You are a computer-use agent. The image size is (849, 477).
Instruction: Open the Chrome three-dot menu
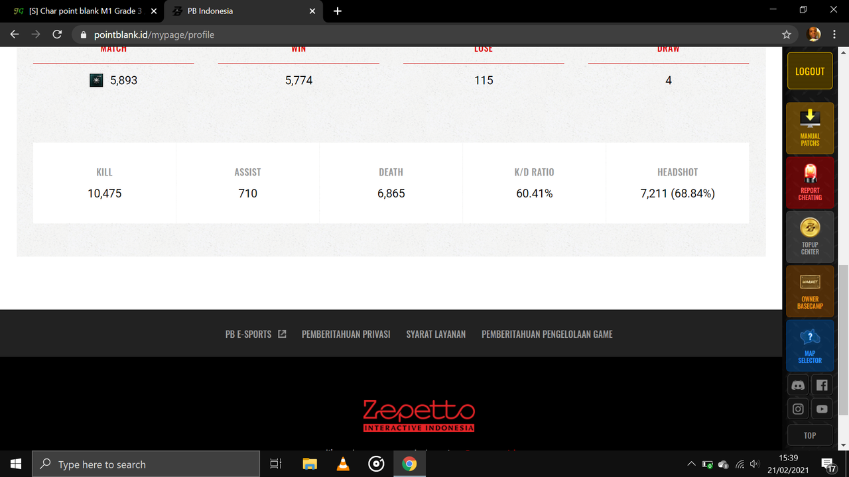(x=834, y=34)
